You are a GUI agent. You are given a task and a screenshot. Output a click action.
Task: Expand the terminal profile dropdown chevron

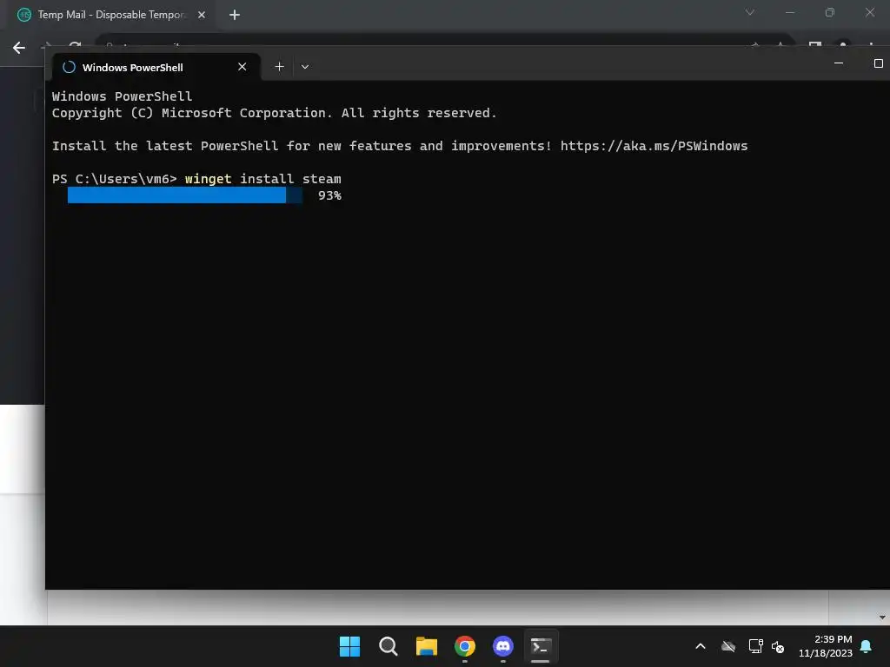pyautogui.click(x=305, y=67)
